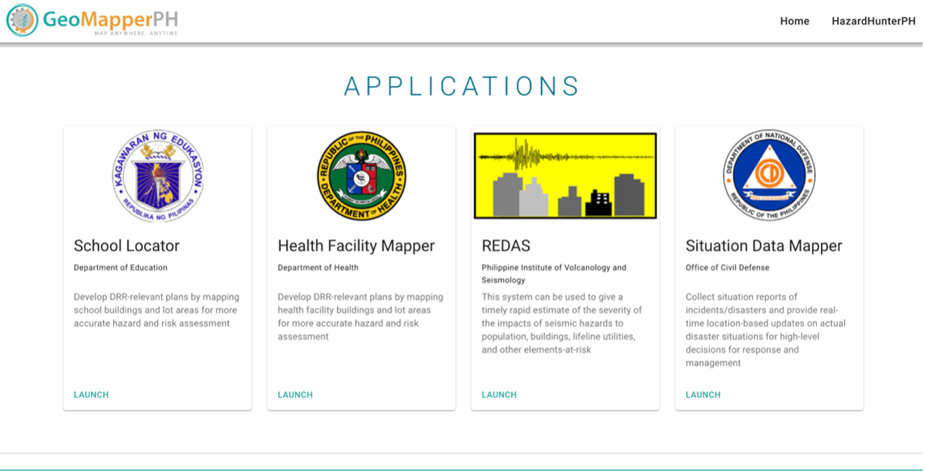Launch the Health Facility Mapper
This screenshot has width=925, height=473.
click(295, 395)
